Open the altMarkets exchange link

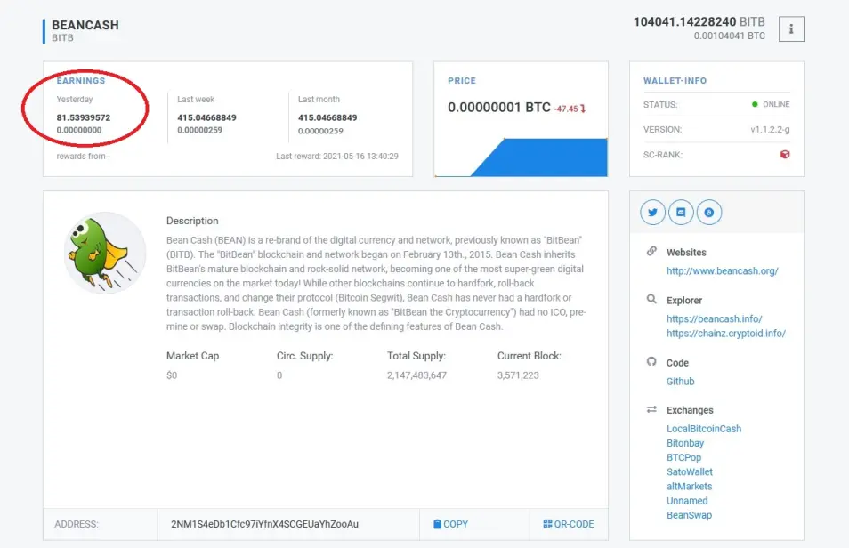tap(690, 487)
